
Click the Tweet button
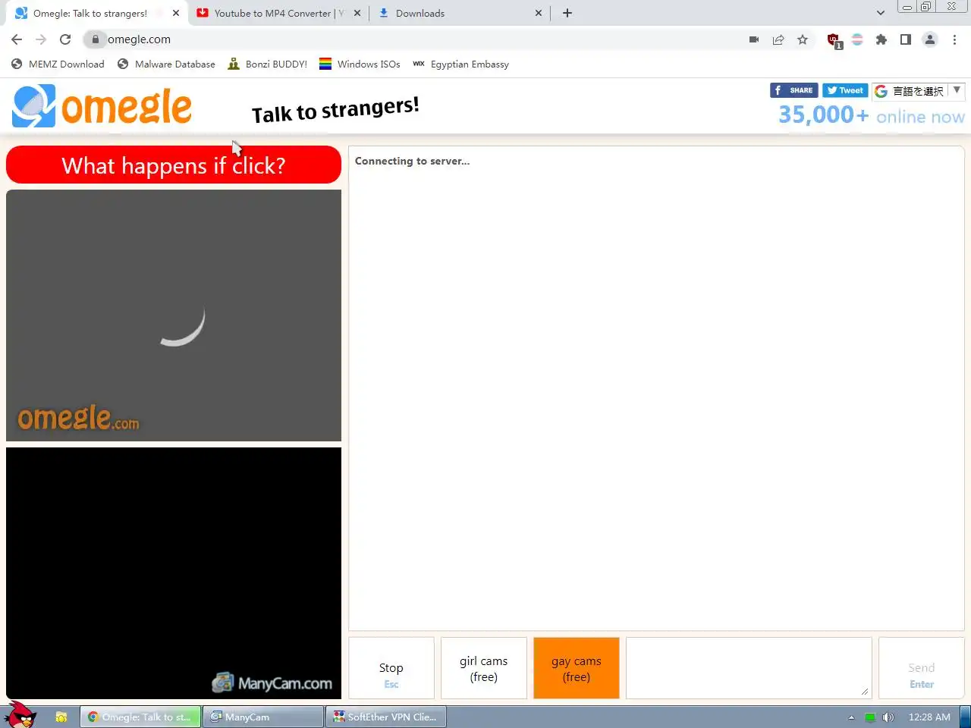(845, 90)
